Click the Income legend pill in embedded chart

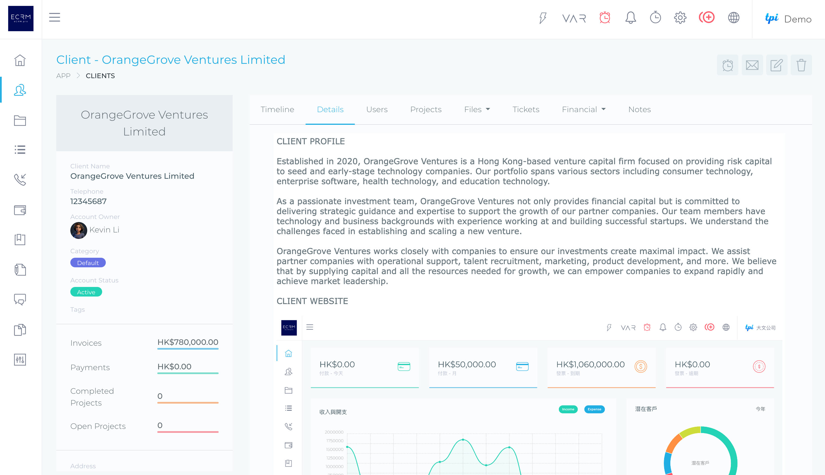(x=568, y=409)
